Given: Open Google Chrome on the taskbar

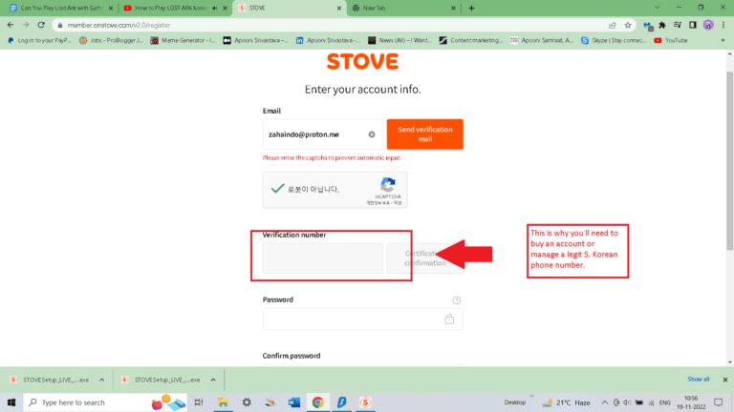Looking at the screenshot, I should [x=318, y=402].
